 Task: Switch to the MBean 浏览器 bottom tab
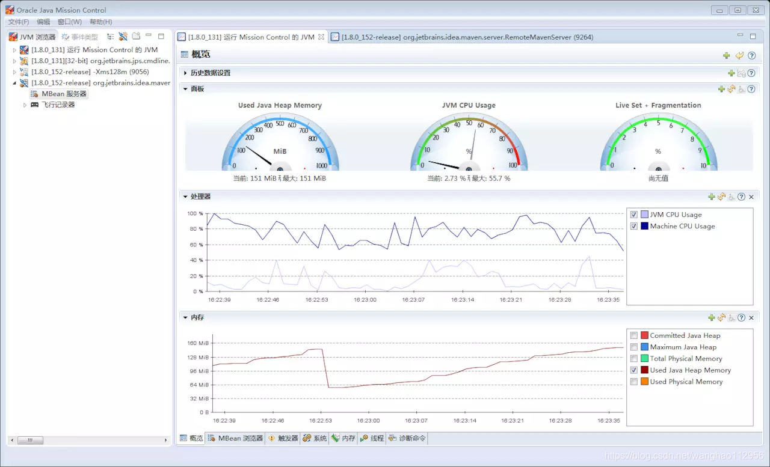235,438
